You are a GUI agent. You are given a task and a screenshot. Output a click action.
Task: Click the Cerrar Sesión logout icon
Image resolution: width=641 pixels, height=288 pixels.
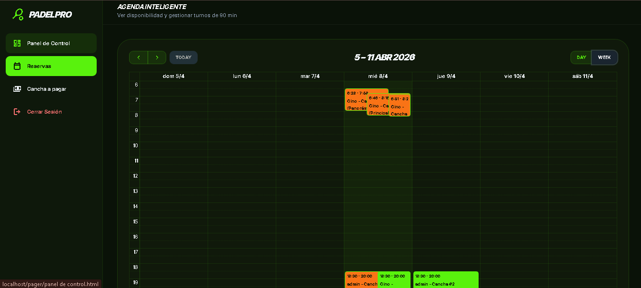tap(17, 112)
